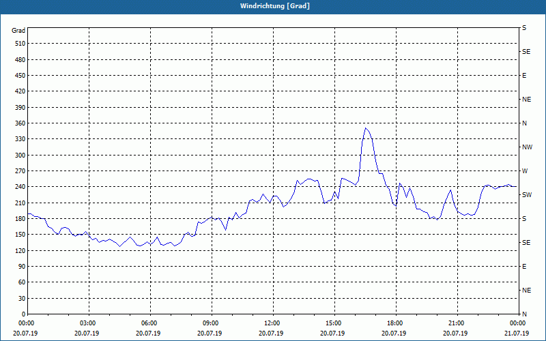Click the 21:00 time axis label
The width and height of the screenshot is (546, 341).
tap(457, 323)
